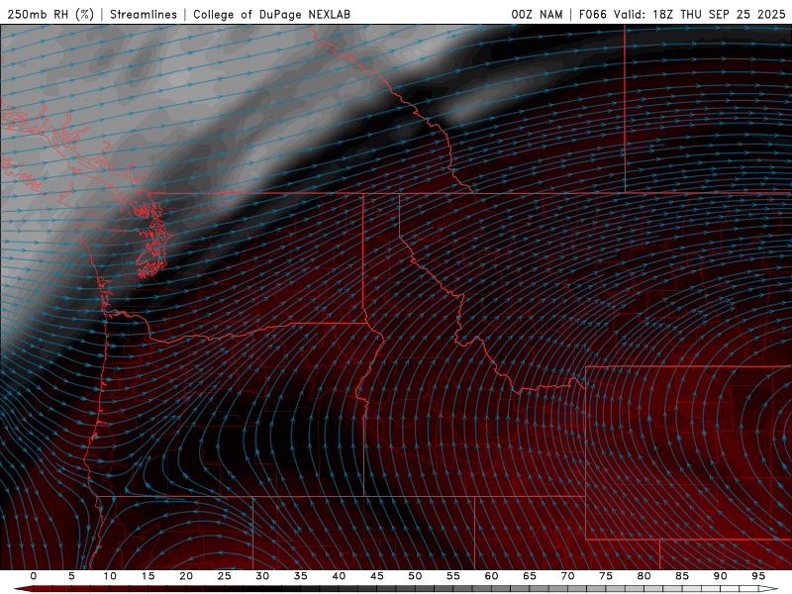Click the "20" value on color scale
792x594 pixels.
(x=186, y=576)
